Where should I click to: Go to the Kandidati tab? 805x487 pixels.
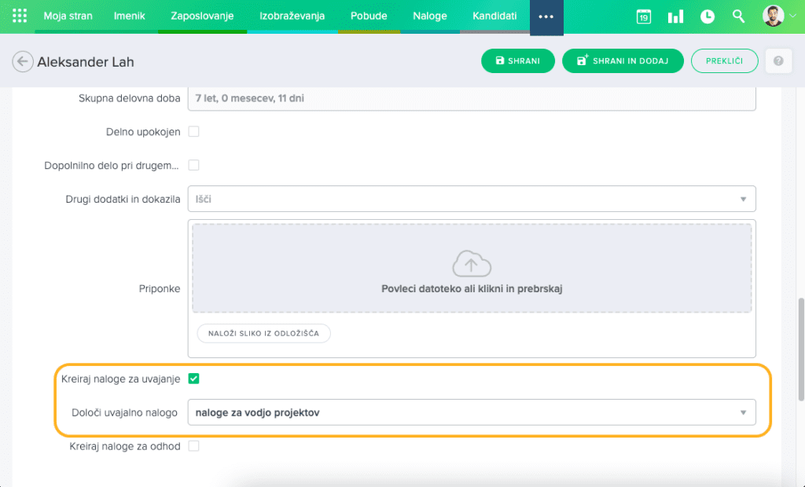[x=494, y=16]
